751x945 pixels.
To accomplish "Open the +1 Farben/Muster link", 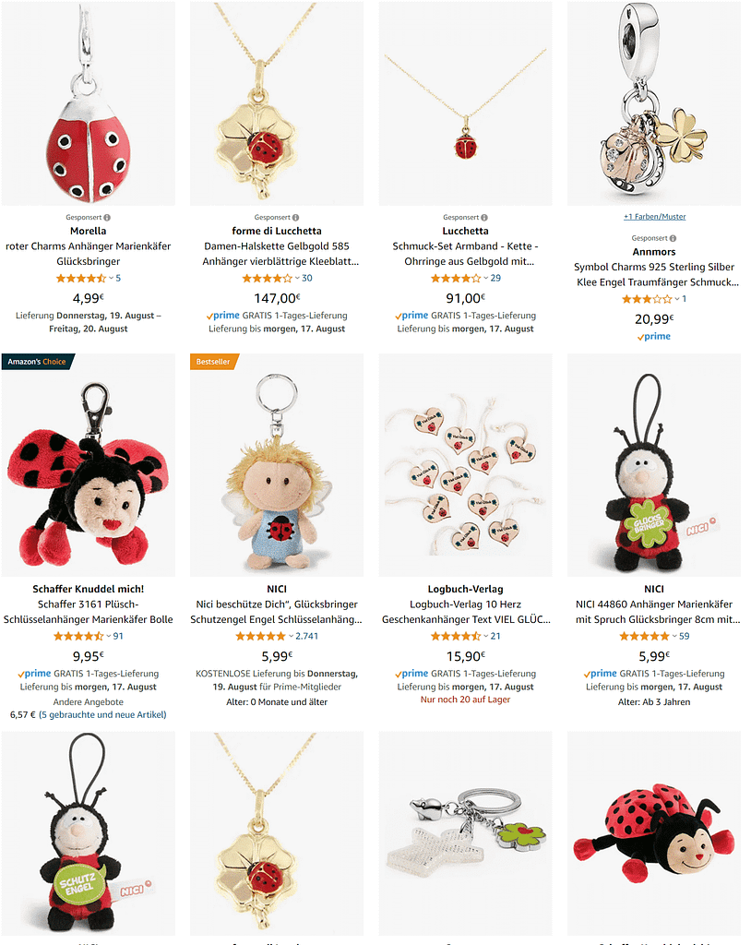I will (x=654, y=216).
